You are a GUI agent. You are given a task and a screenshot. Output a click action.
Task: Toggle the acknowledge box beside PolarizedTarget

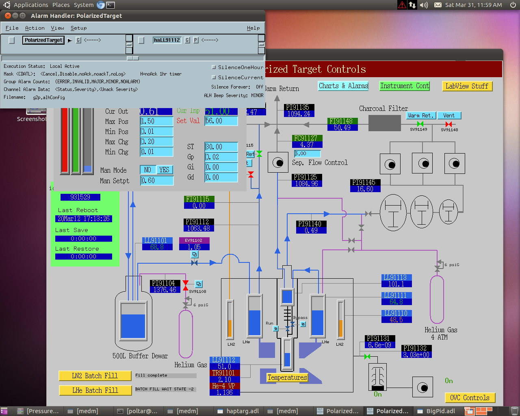pyautogui.click(x=12, y=40)
